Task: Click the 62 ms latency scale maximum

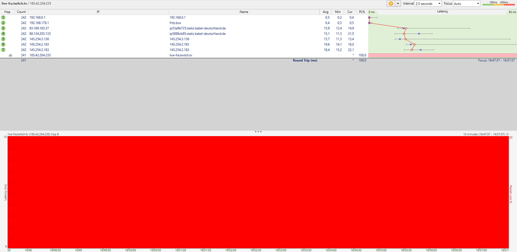Action: 512,12
